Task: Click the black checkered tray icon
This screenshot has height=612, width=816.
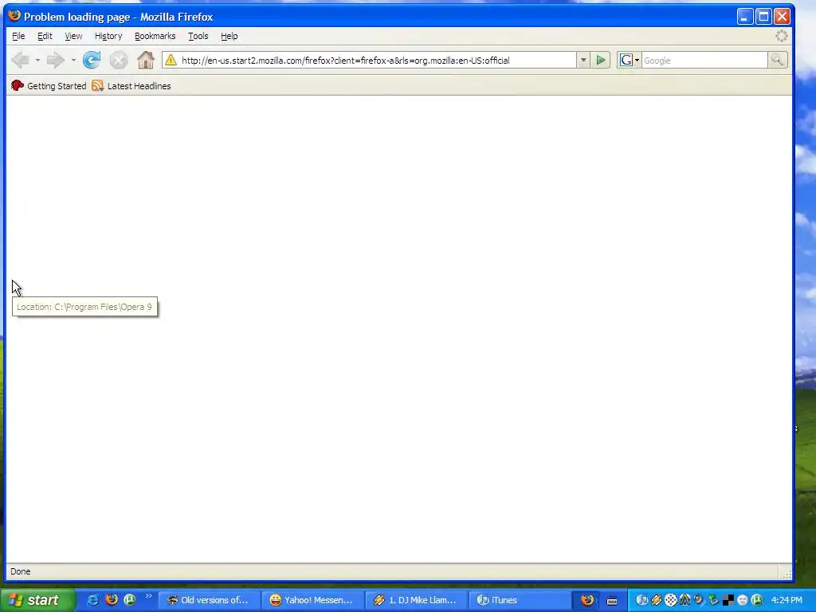Action: click(728, 600)
